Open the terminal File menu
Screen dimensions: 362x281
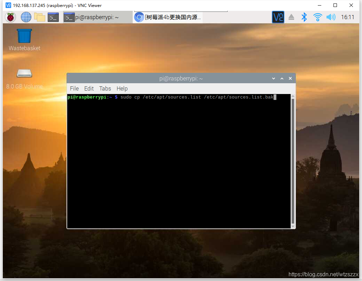point(74,88)
